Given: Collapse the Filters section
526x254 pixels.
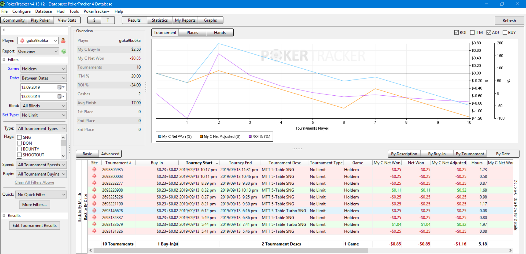Looking at the screenshot, I should (x=4, y=59).
